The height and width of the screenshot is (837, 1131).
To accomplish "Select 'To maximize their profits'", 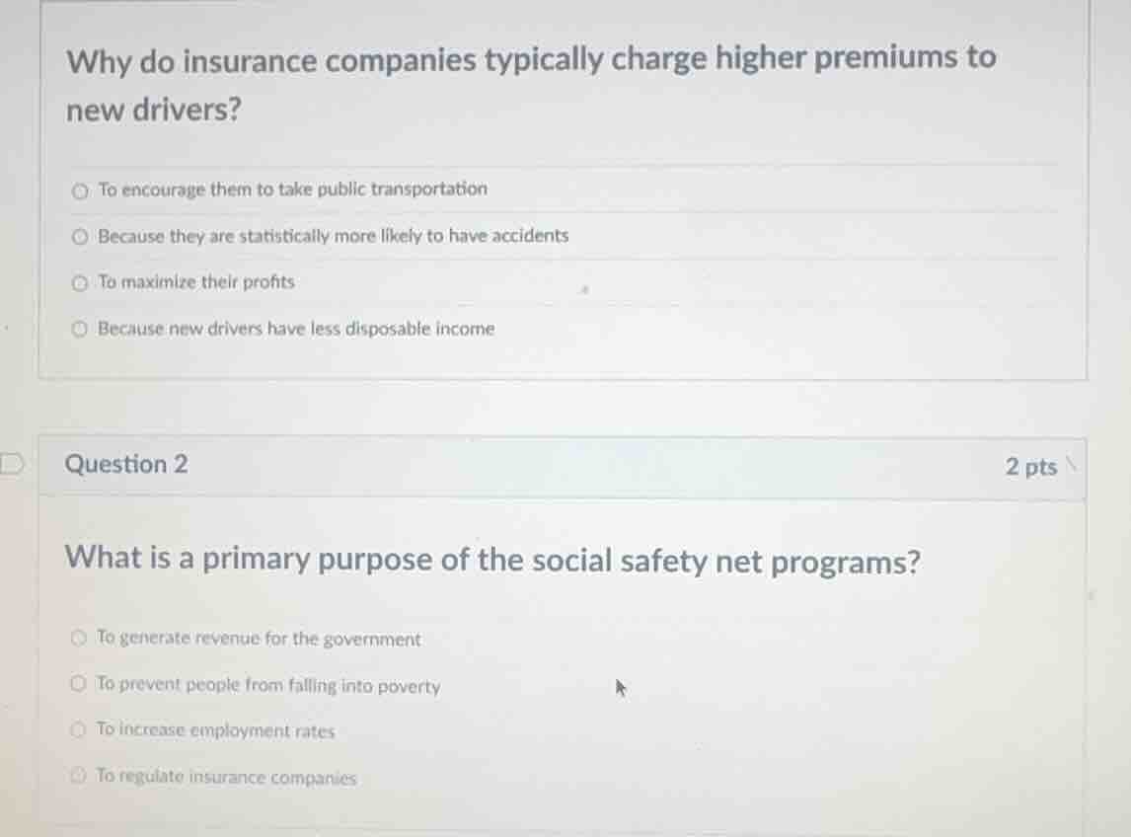I will [194, 281].
